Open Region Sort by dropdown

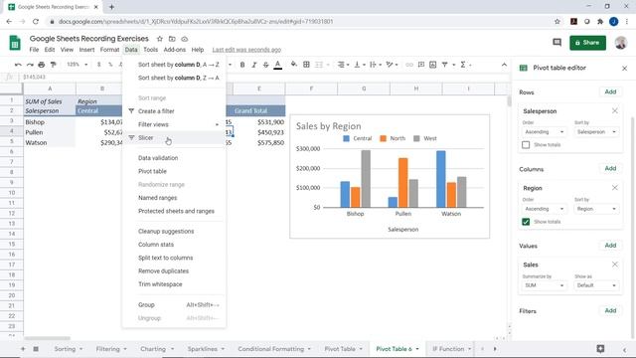[x=596, y=209]
